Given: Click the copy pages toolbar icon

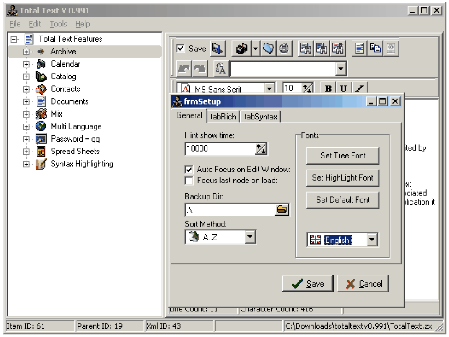Looking at the screenshot, I should tap(375, 48).
